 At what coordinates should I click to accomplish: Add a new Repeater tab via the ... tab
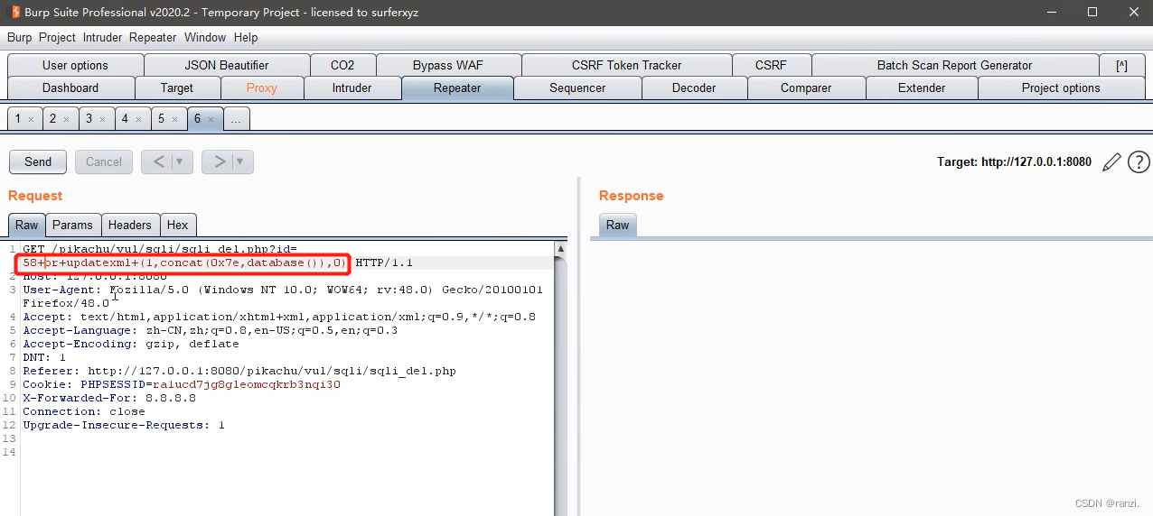236,119
